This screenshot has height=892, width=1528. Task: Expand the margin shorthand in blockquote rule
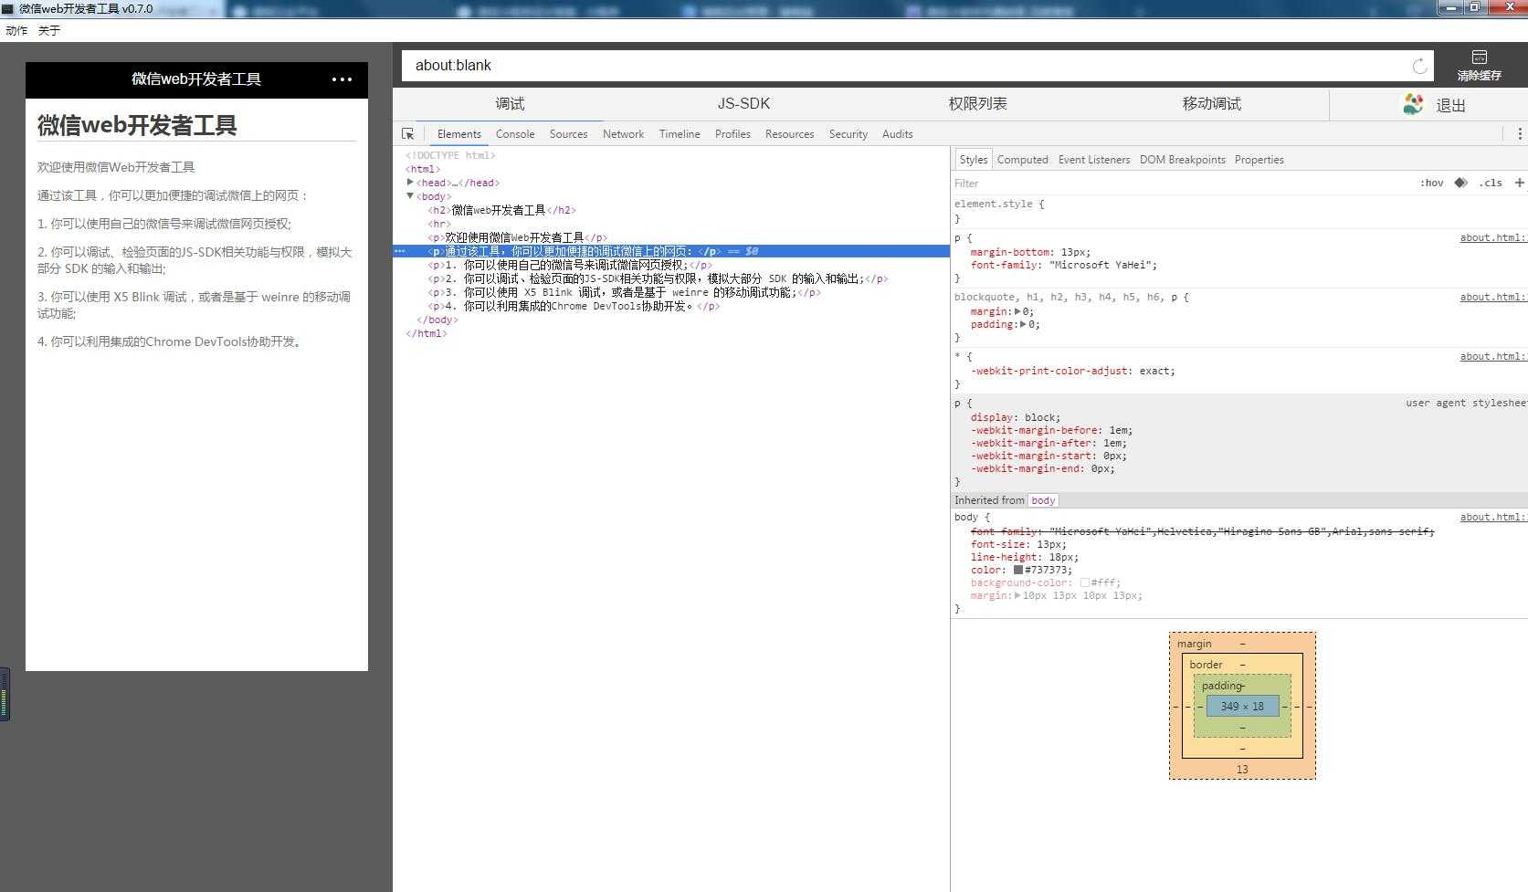click(x=1017, y=311)
